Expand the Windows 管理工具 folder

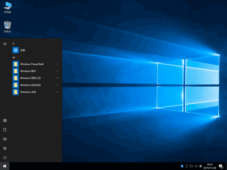click(x=57, y=78)
